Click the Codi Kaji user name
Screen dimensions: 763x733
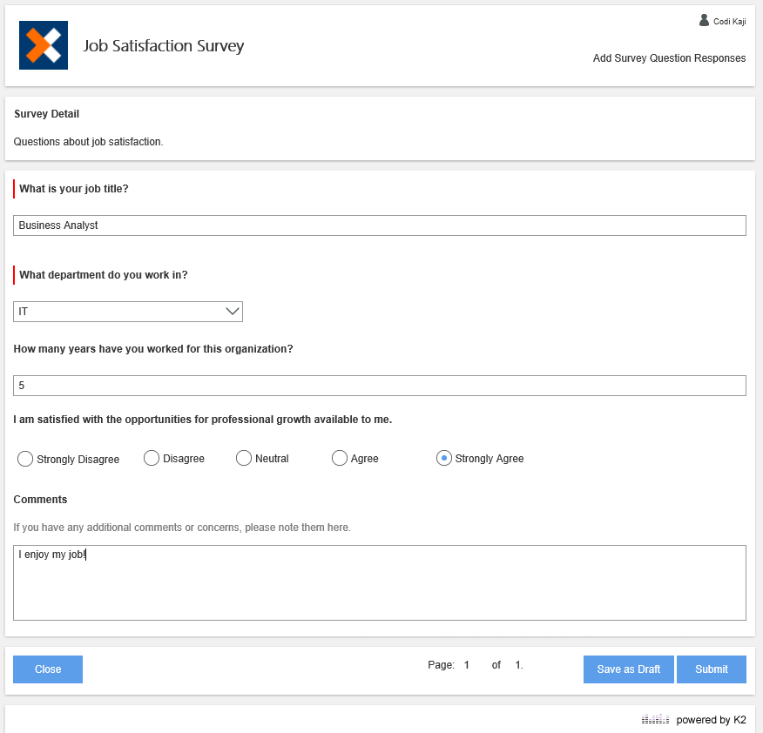[730, 19]
